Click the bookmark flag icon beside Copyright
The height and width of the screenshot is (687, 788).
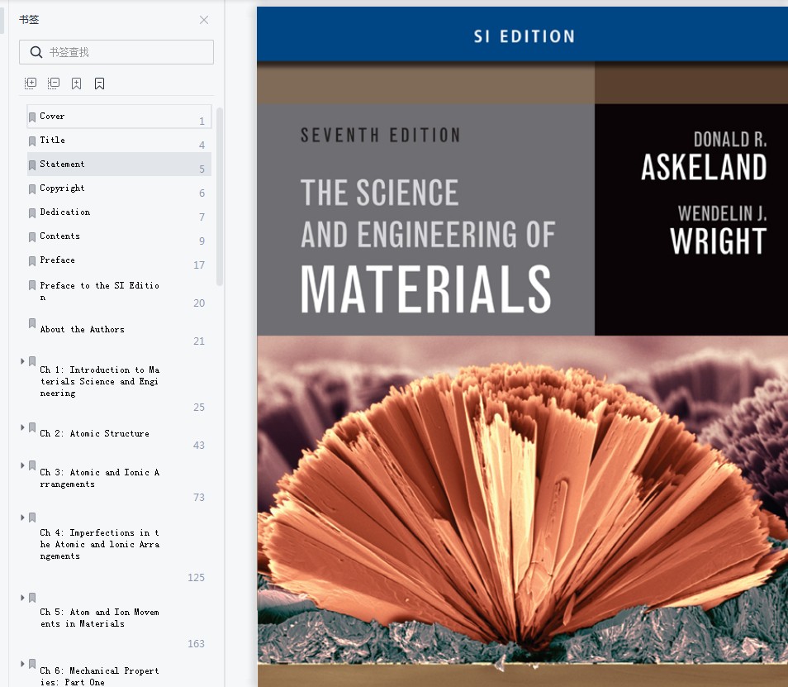pyautogui.click(x=32, y=188)
